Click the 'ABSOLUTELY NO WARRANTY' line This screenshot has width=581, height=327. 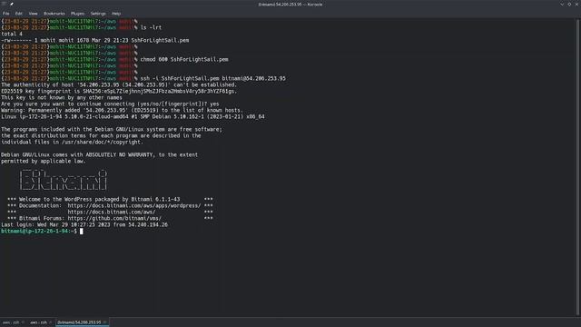click(x=99, y=155)
